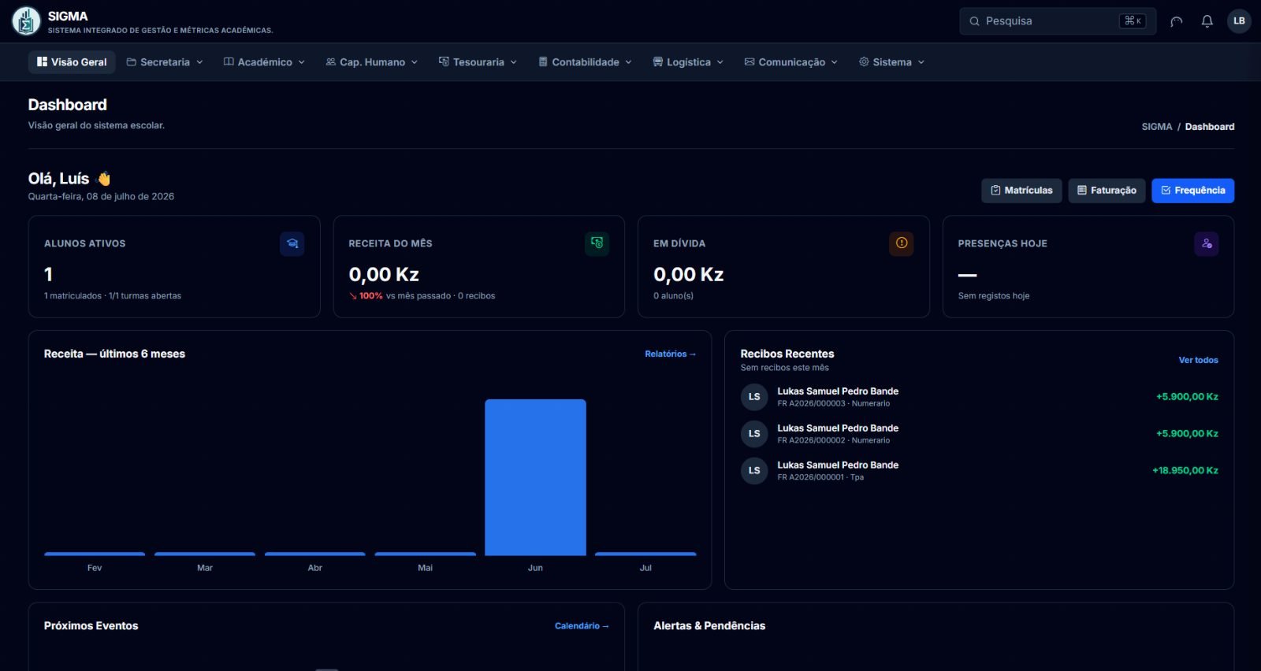Viewport: 1261px width, 671px height.
Task: Click the '1 matriculados · 1/1 turmas abertas' text
Action: [113, 296]
